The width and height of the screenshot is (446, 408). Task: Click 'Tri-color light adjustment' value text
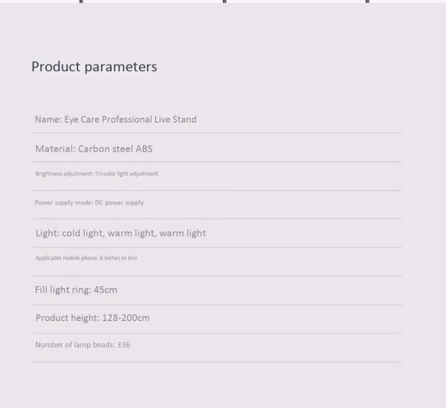pos(126,174)
